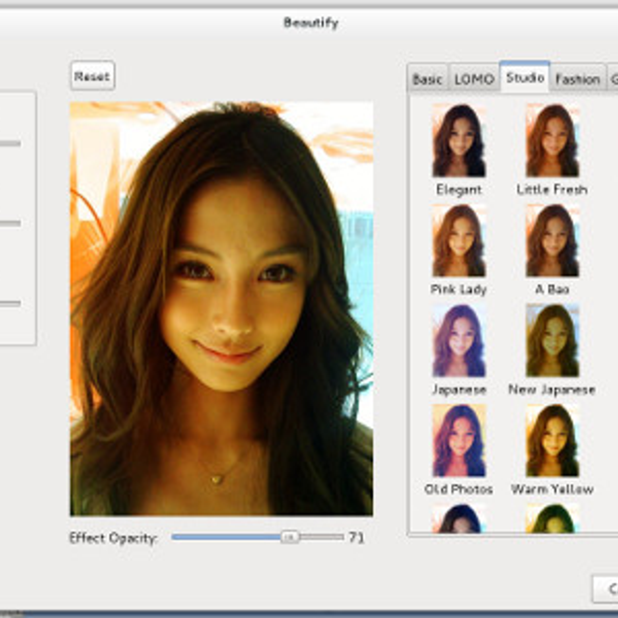
Task: Choose the Warm Yellow effect thumbnail
Action: tap(552, 440)
